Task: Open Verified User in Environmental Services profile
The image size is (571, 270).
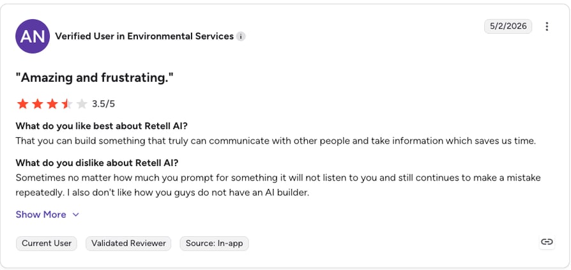Action: pos(144,36)
